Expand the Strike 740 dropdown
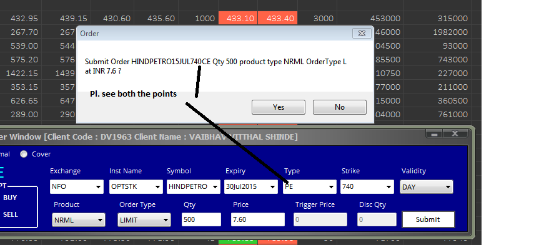The image size is (549, 245). pos(367,186)
